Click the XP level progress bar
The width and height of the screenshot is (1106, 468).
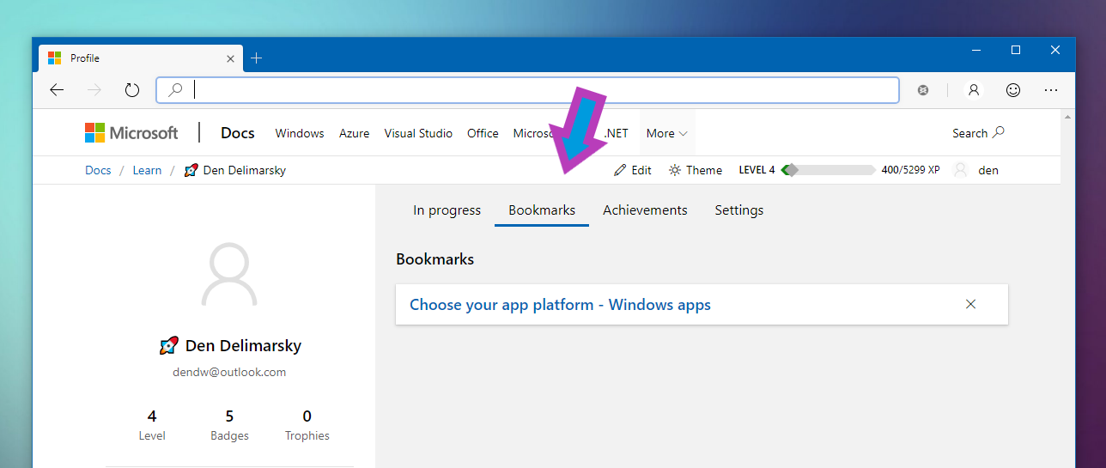coord(828,170)
